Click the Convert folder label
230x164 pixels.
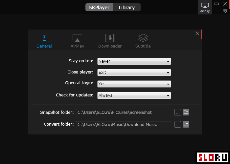pos(59,124)
